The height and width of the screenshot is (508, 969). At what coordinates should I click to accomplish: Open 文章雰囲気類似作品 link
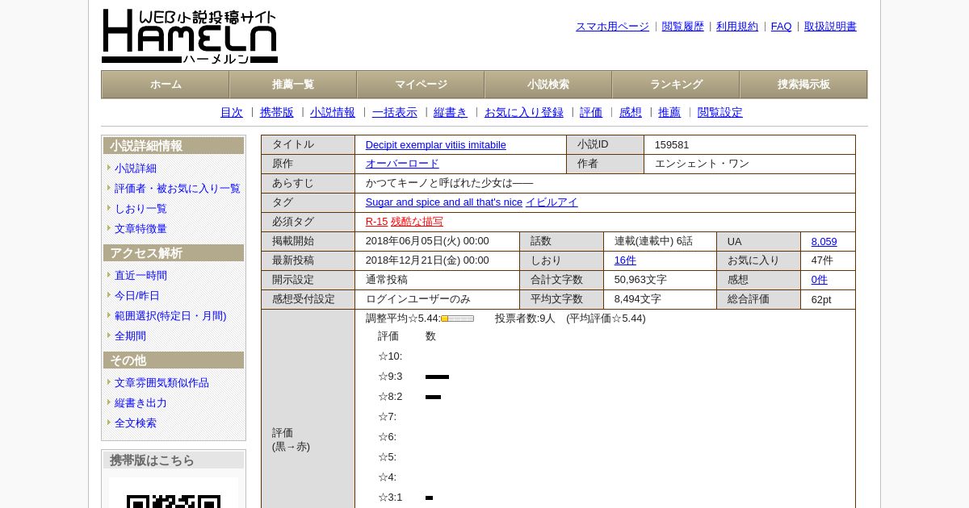pos(161,383)
